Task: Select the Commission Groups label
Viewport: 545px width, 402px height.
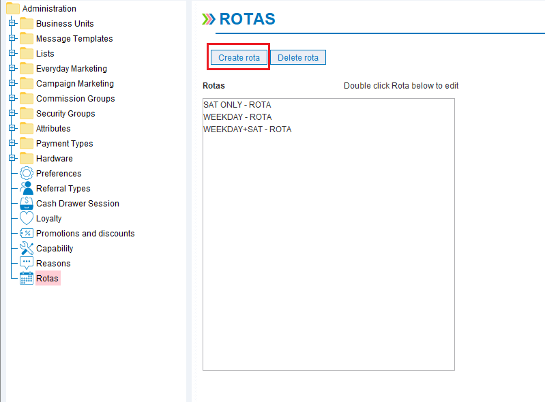Action: tap(76, 99)
